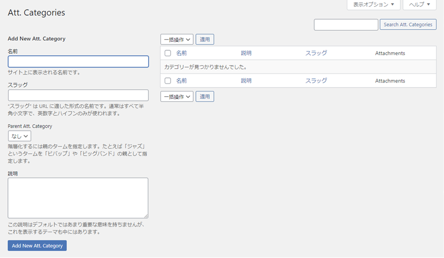The image size is (444, 258).
Task: Click the 名前 field label
Action: [13, 51]
